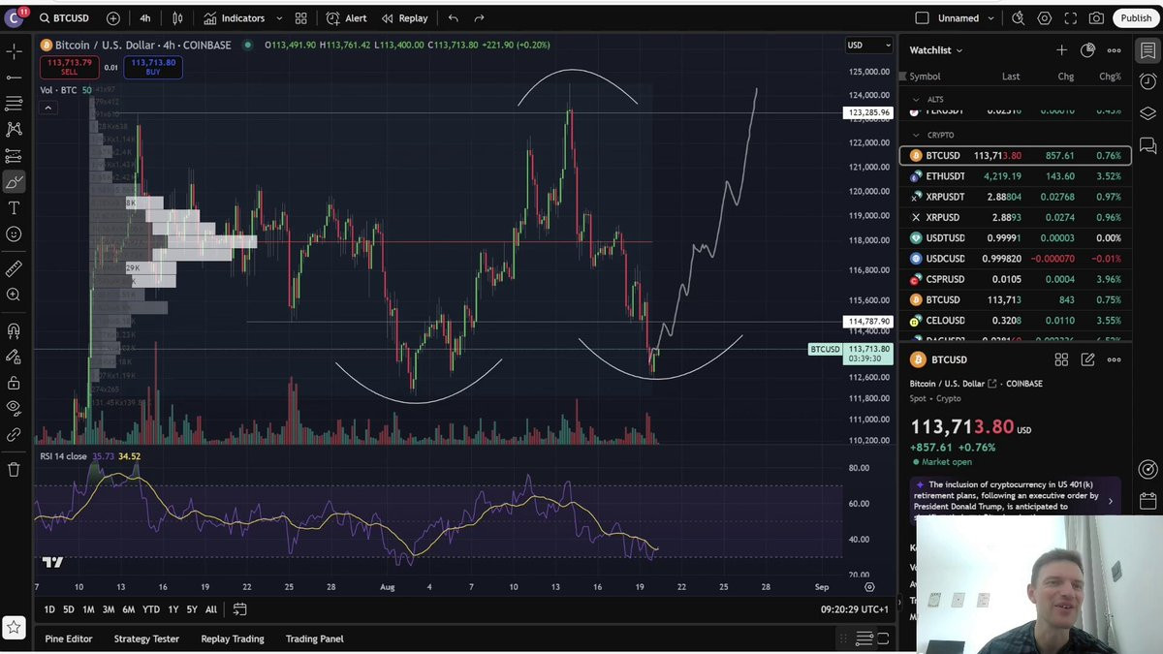This screenshot has height=654, width=1163.
Task: Take a chart snapshot with camera icon
Action: pyautogui.click(x=1096, y=18)
